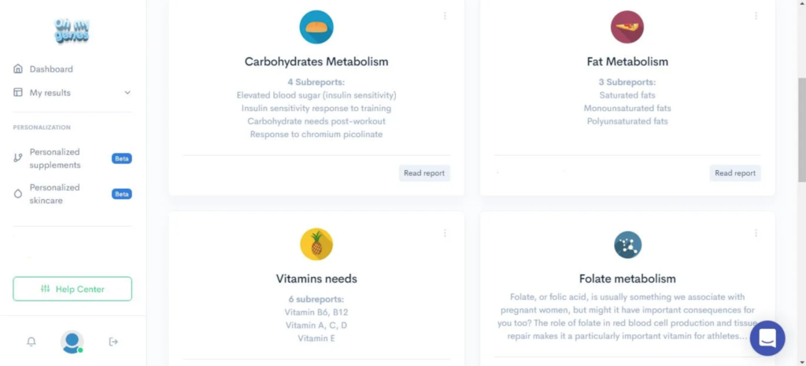The height and width of the screenshot is (366, 806).
Task: Expand the My results chevron
Action: (128, 93)
